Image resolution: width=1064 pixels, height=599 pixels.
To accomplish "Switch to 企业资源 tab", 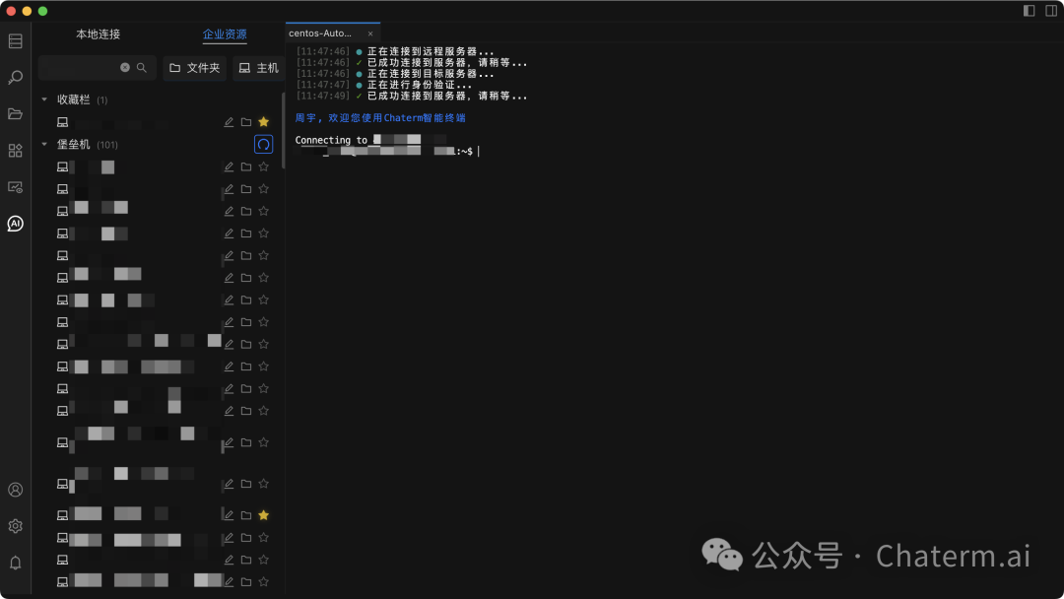I will (x=225, y=33).
